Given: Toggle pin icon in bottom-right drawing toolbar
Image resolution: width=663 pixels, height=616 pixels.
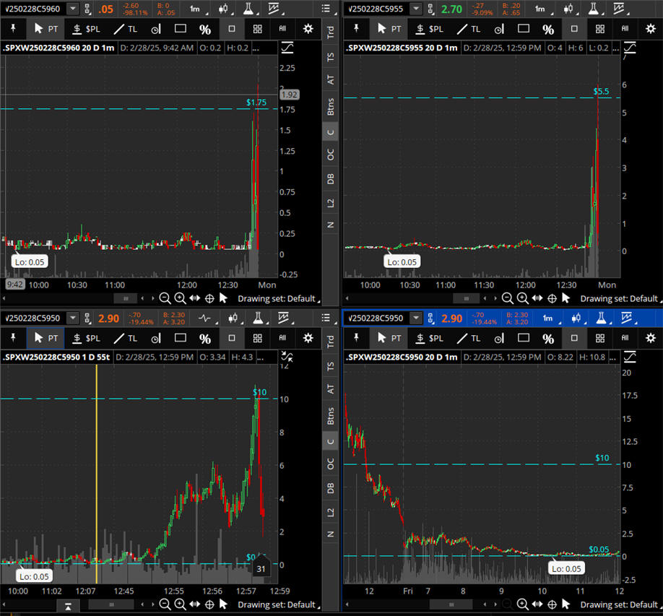Looking at the screenshot, I should point(356,338).
